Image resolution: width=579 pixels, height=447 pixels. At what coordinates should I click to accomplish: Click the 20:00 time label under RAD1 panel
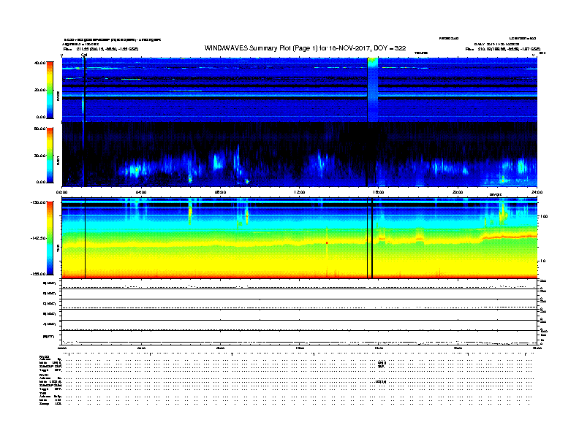click(x=458, y=192)
